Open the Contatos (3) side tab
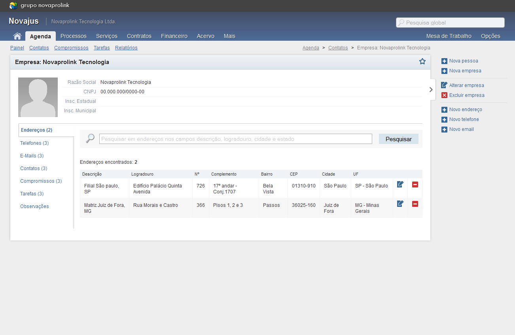515x335 pixels. 34,168
